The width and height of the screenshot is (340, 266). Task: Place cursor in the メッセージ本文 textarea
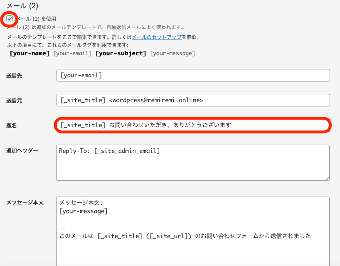193,232
